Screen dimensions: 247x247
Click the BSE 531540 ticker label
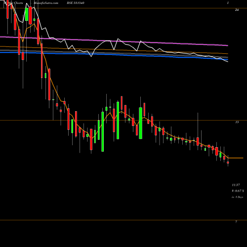(76, 3)
